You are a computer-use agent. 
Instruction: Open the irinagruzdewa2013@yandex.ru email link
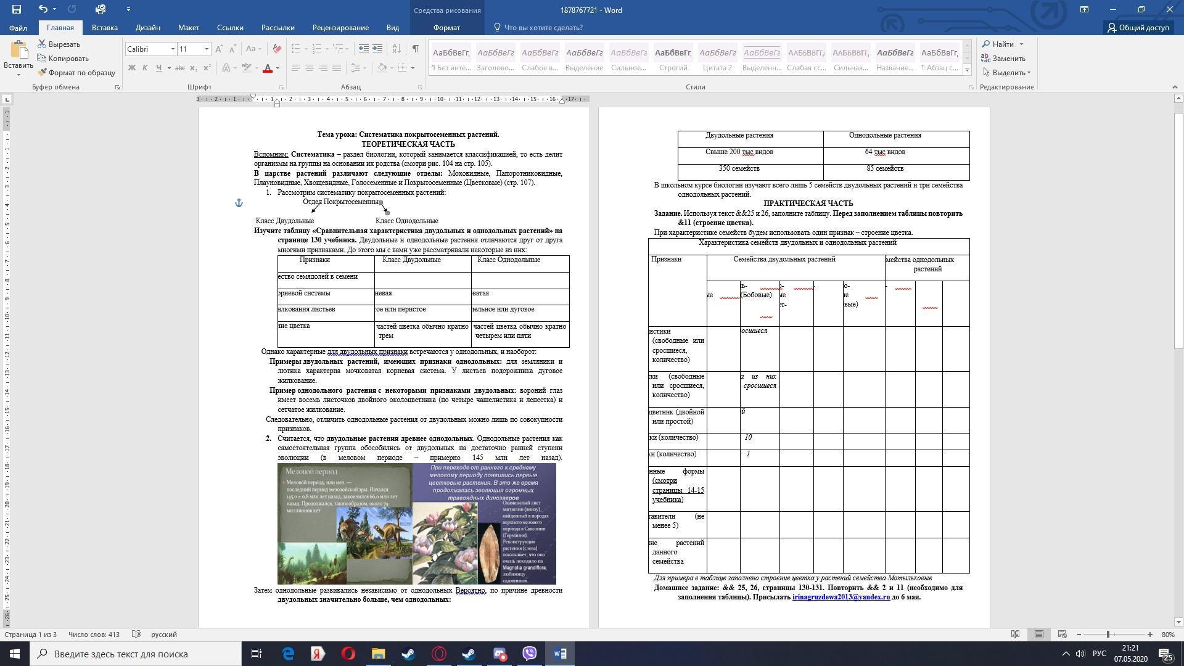pyautogui.click(x=841, y=597)
